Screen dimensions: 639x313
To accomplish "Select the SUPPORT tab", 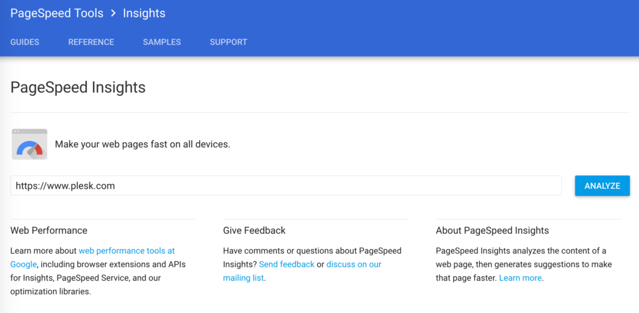I will pos(228,42).
